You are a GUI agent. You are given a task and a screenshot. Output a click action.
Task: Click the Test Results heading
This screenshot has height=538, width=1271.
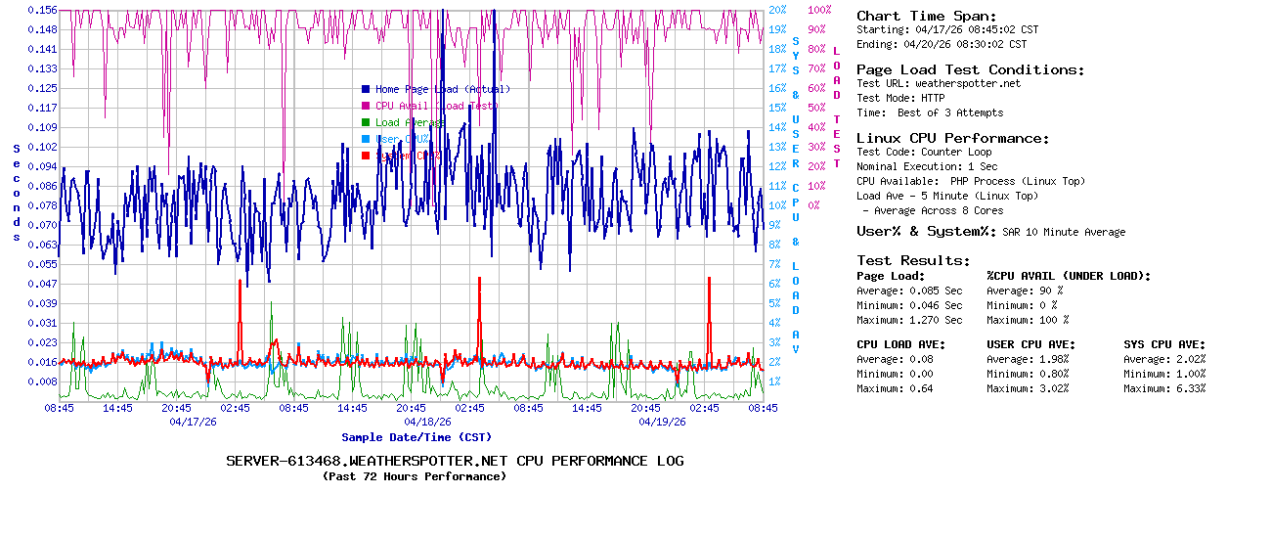(x=913, y=260)
